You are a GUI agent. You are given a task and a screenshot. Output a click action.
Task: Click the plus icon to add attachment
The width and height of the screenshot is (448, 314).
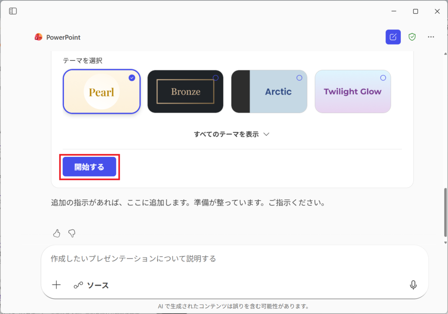56,285
